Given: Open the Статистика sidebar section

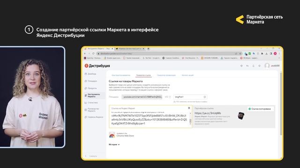Looking at the screenshot, I should 91,103.
